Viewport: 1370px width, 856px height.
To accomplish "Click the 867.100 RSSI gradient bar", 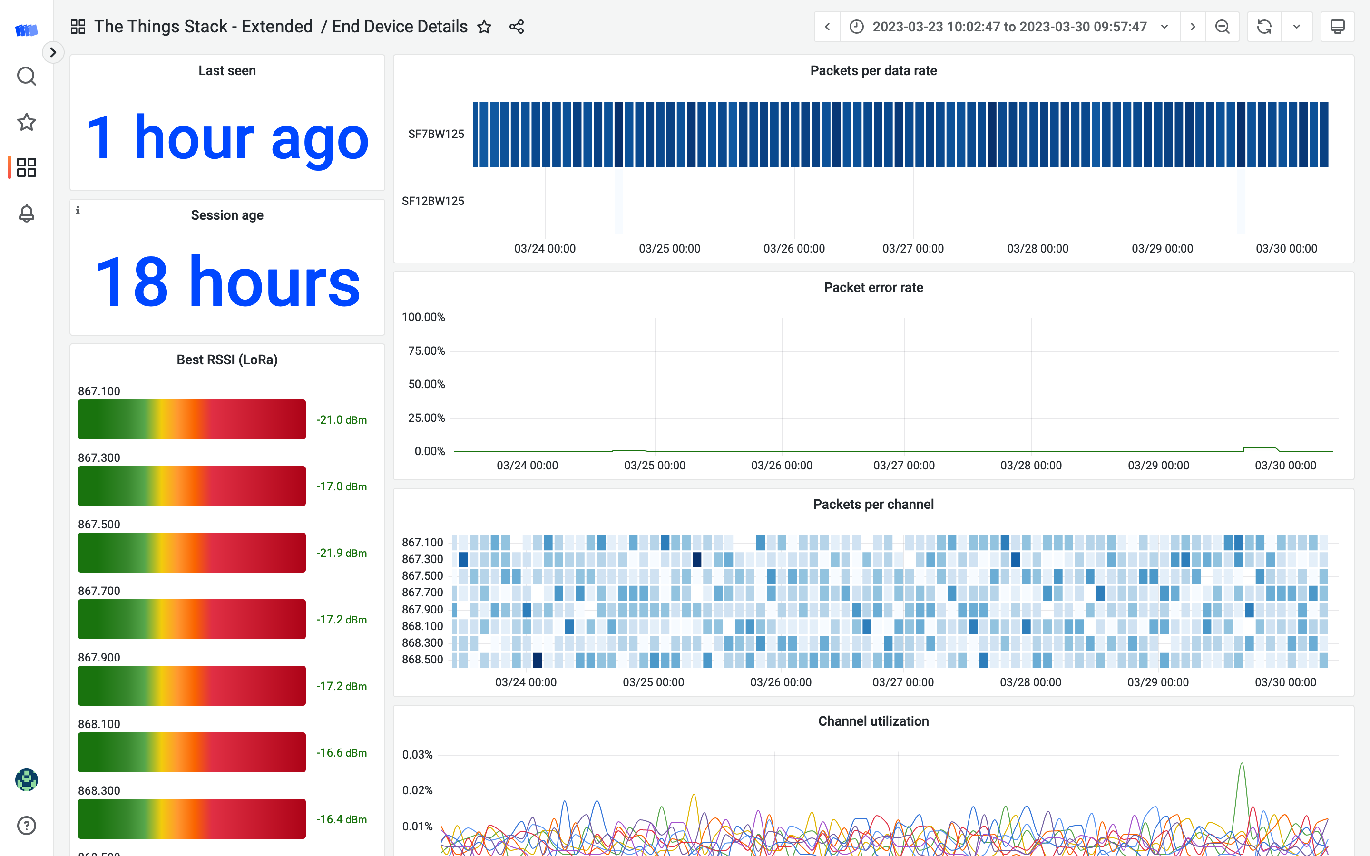I will tap(191, 419).
